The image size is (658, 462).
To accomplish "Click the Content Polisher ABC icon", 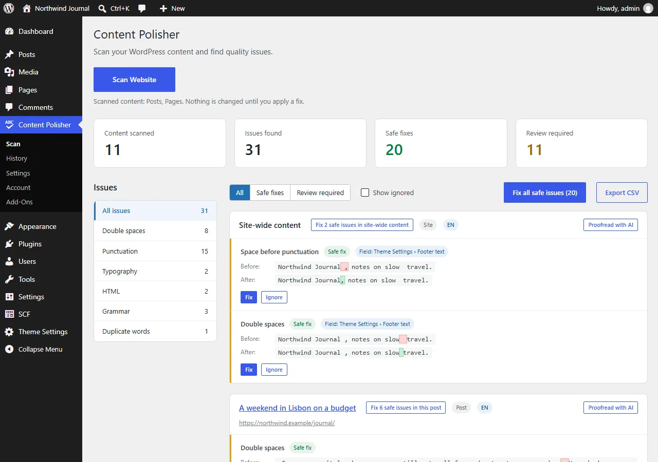I will [9, 125].
